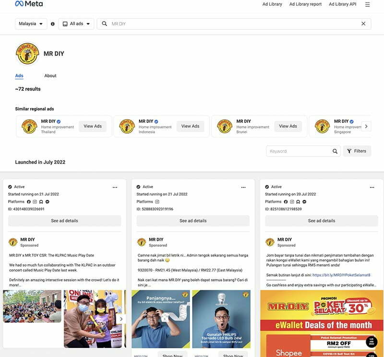Click the 'Launched in July 2022' heading

pos(40,162)
